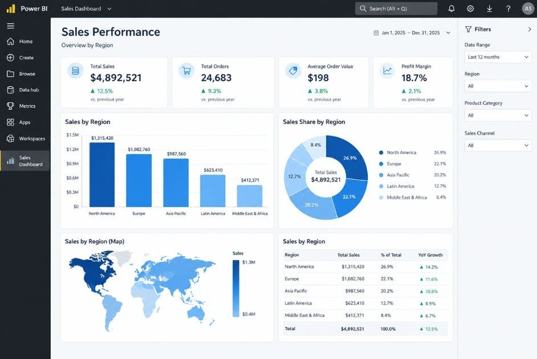Image resolution: width=537 pixels, height=359 pixels.
Task: Open the AS user avatar
Action: [x=528, y=9]
